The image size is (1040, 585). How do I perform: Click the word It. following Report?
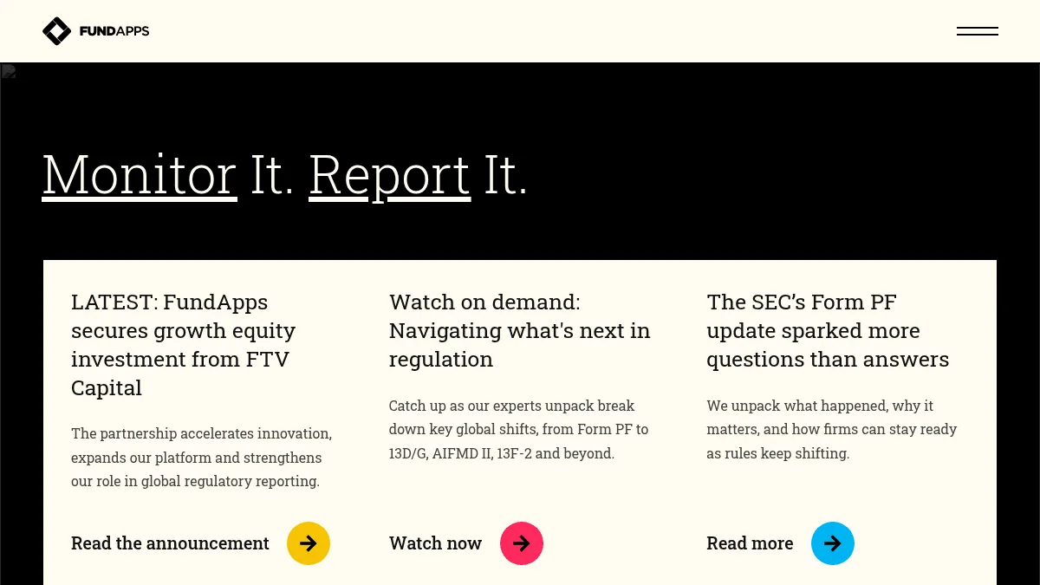(505, 174)
